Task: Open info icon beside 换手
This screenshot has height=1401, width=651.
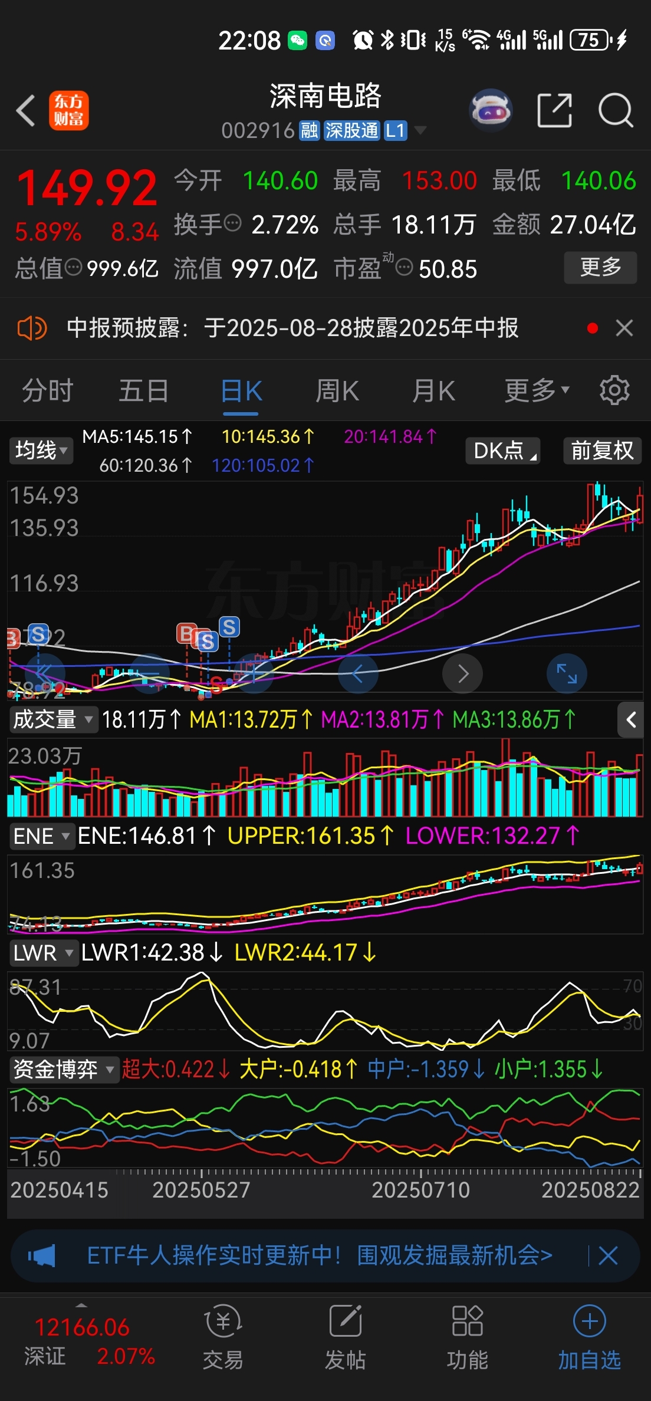Action: pos(234,223)
